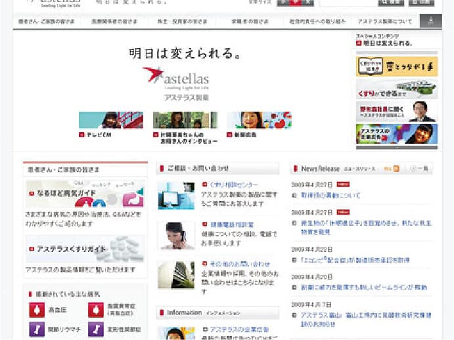
Task: Click the 関節リウマチ text link
Action: pos(64,329)
